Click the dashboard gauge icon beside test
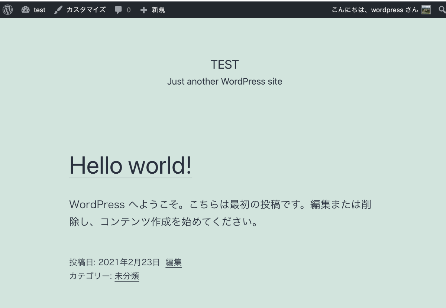The image size is (446, 308). point(26,10)
